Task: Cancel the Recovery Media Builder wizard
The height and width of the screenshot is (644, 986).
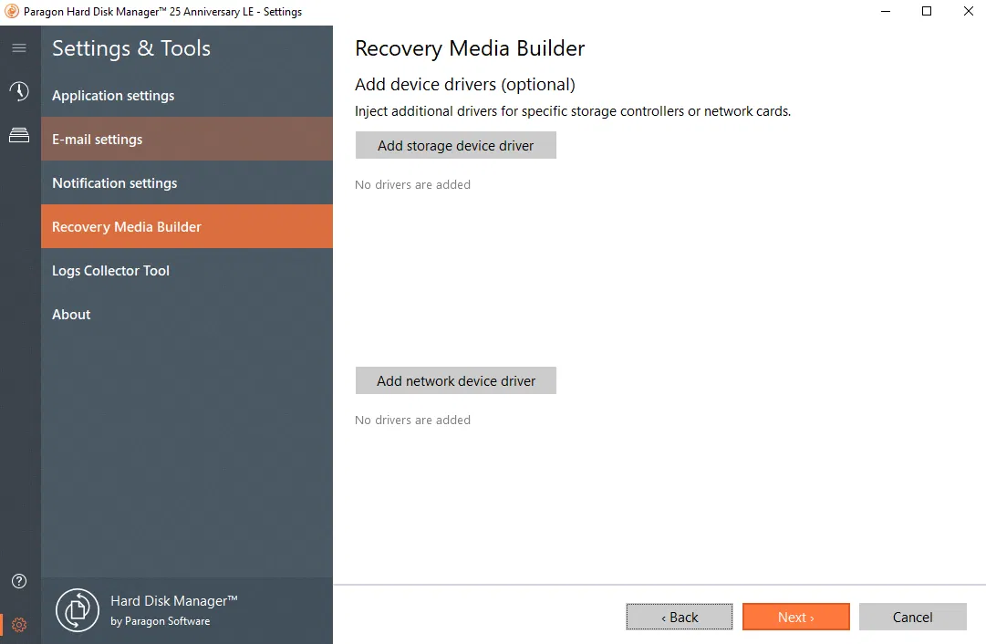Action: click(912, 617)
